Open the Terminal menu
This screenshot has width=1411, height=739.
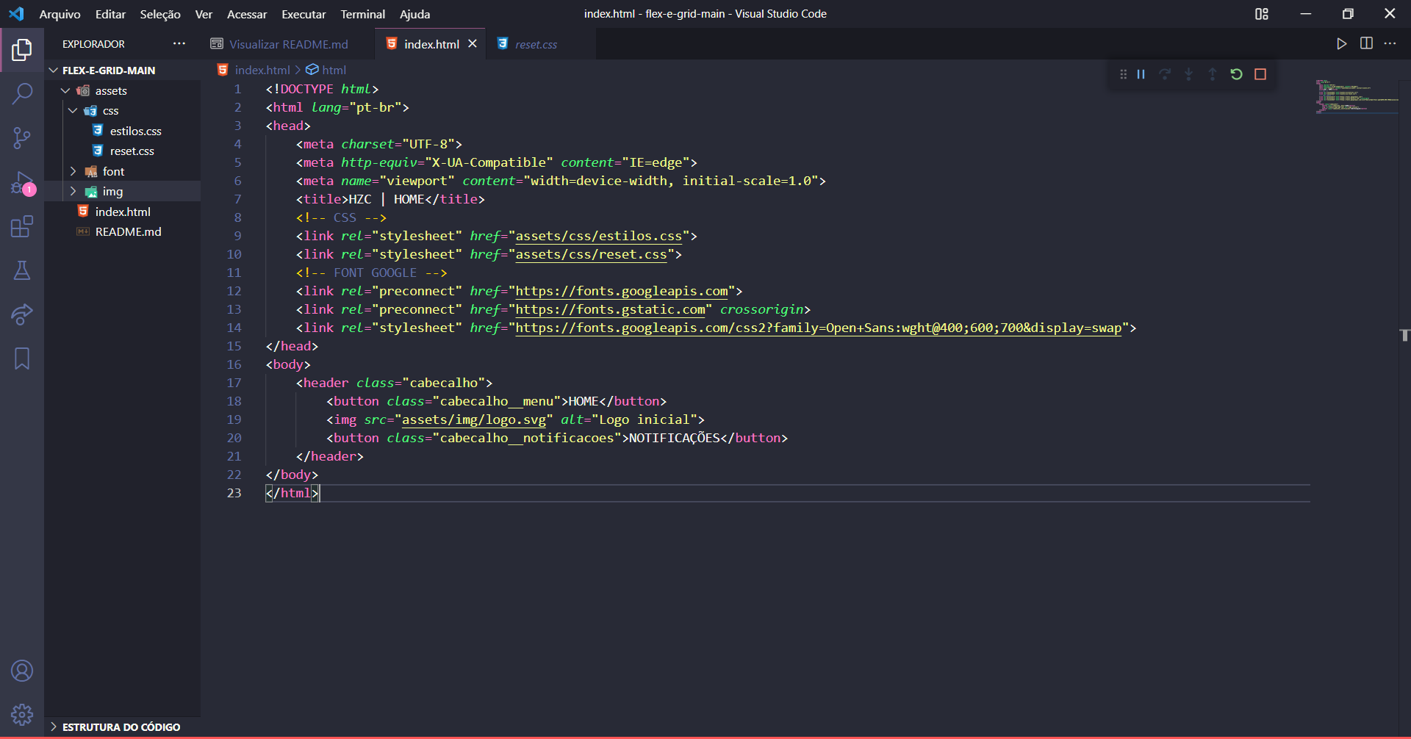tap(362, 14)
